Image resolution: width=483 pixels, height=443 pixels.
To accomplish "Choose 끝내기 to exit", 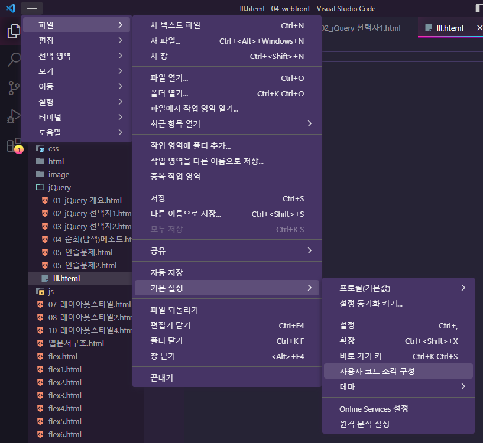I will coord(227,378).
